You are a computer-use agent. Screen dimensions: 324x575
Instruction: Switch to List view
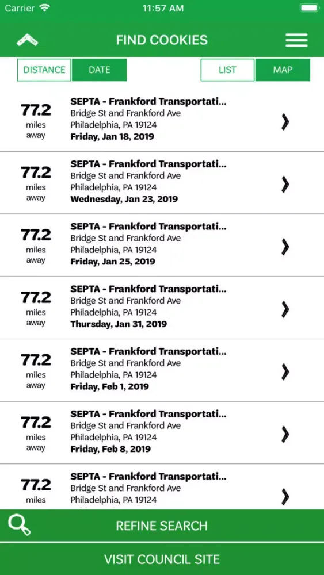pos(227,70)
